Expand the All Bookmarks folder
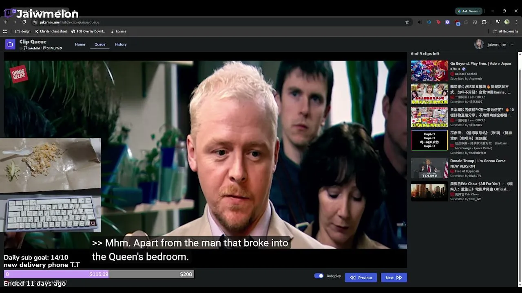This screenshot has height=293, width=522. tap(506, 31)
